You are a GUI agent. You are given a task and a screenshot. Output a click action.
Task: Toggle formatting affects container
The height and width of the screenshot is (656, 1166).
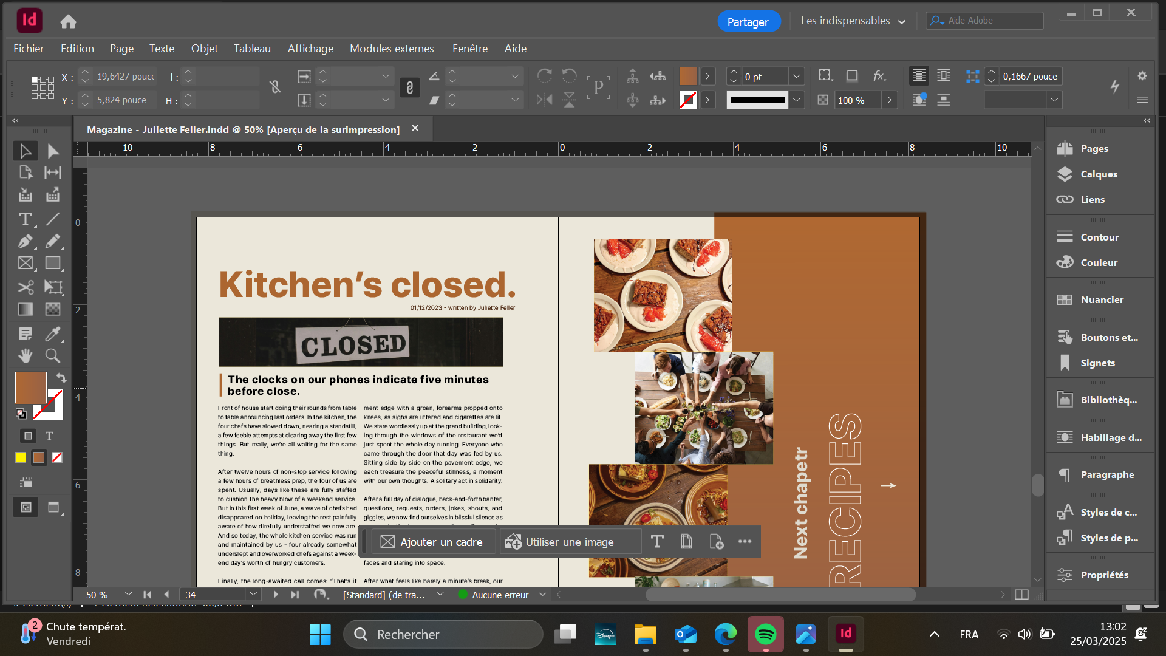(28, 436)
